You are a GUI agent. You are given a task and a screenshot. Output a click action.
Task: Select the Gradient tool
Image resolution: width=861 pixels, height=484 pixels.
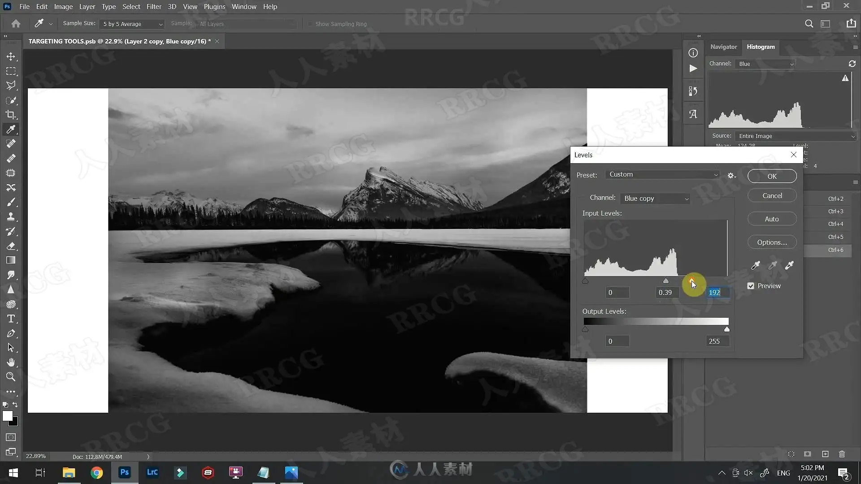11,260
